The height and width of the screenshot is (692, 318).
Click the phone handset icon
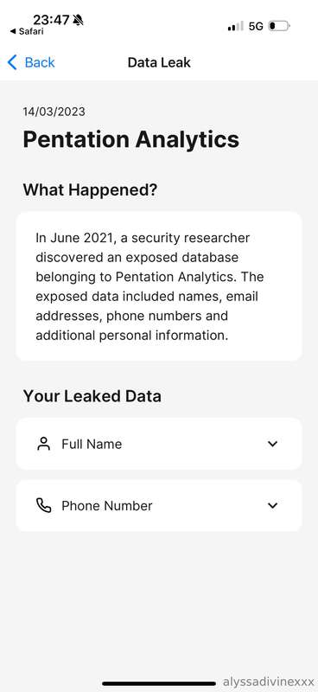click(44, 505)
